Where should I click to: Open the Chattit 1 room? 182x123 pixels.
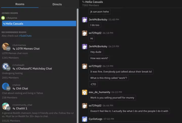pyautogui.click(x=21, y=109)
